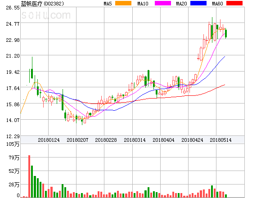
Task: Click the 20180124 date label
Action: pyautogui.click(x=49, y=140)
